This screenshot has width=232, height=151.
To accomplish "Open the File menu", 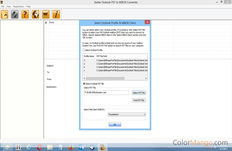I will pos(3,6).
